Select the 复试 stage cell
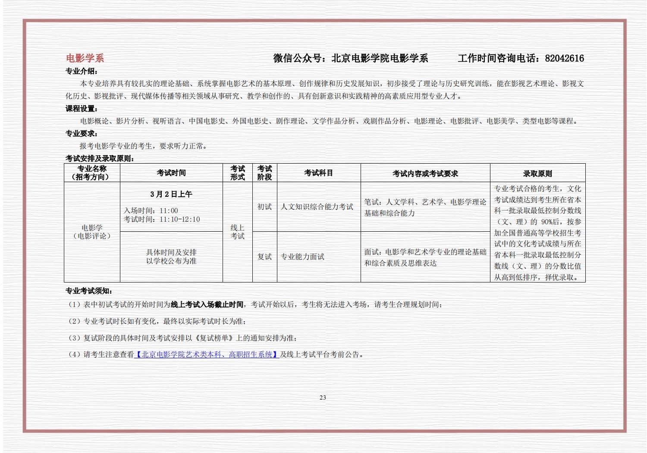Screen dimensions: 647x453 pos(264,257)
